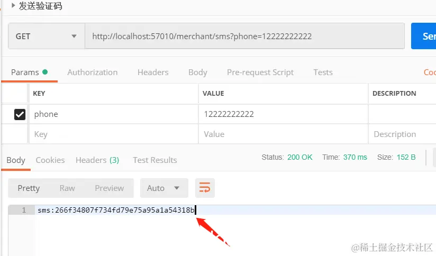Open the request Body tab
This screenshot has width=436, height=256.
tap(198, 72)
